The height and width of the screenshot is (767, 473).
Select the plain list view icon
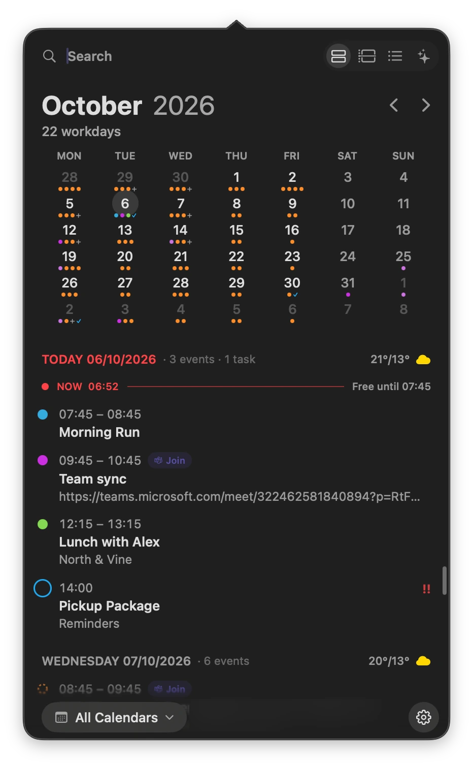point(395,56)
